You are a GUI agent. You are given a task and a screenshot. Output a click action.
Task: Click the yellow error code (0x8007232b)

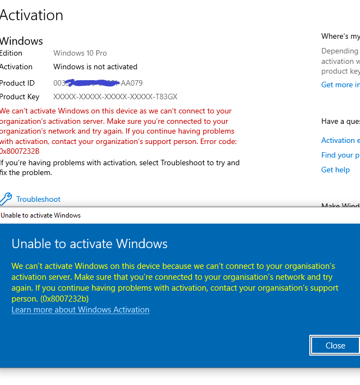tap(64, 299)
